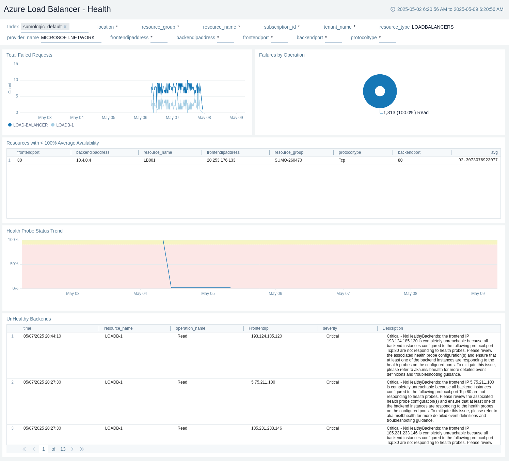509x461 pixels.
Task: Open Resources with < 100% Average Availability title
Action: pyautogui.click(x=52, y=143)
